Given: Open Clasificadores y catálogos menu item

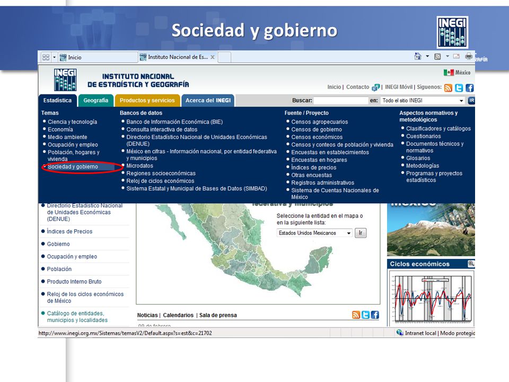Looking at the screenshot, I should pyautogui.click(x=438, y=128).
